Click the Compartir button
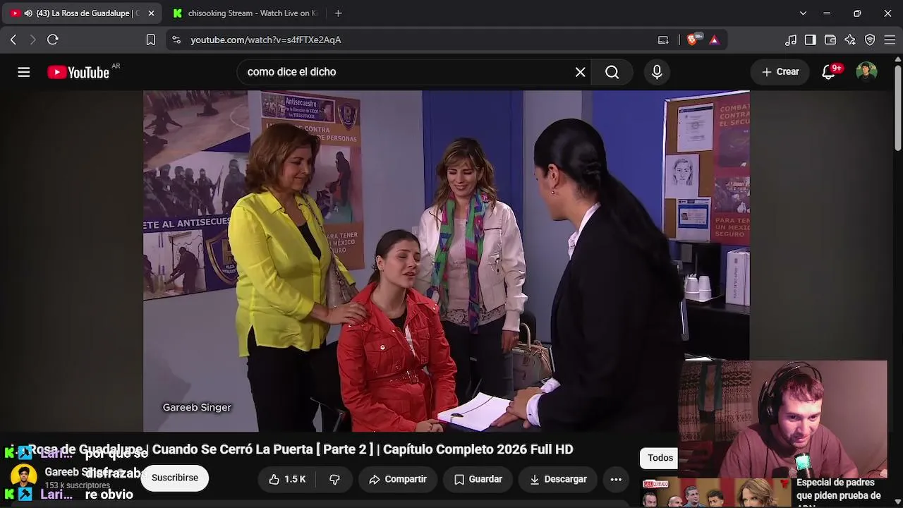 (399, 479)
